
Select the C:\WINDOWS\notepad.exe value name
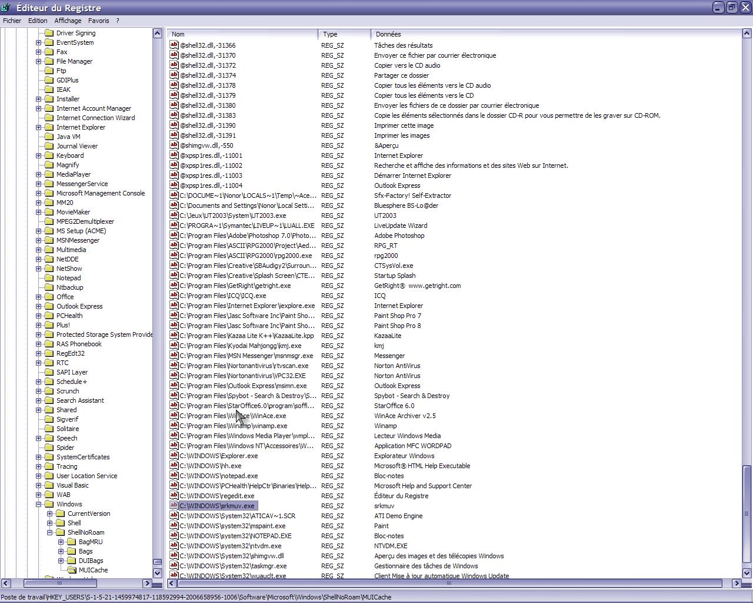219,476
